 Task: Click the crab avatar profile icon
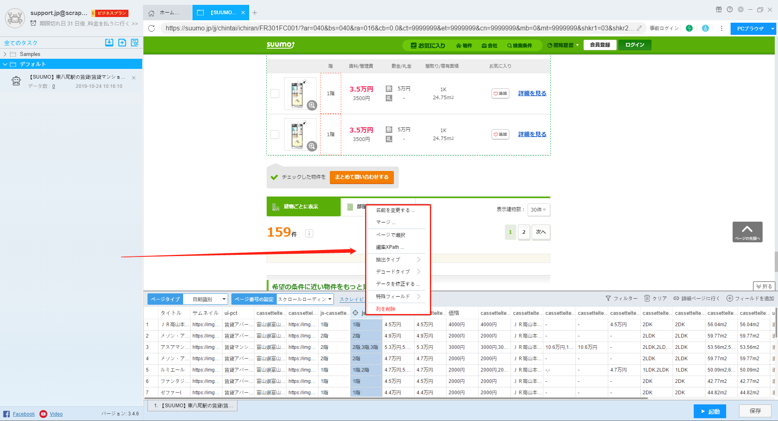tap(15, 18)
